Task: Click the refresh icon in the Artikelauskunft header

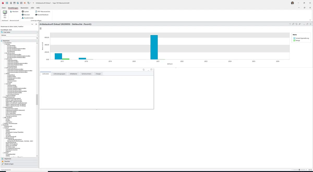Action: tap(296, 24)
